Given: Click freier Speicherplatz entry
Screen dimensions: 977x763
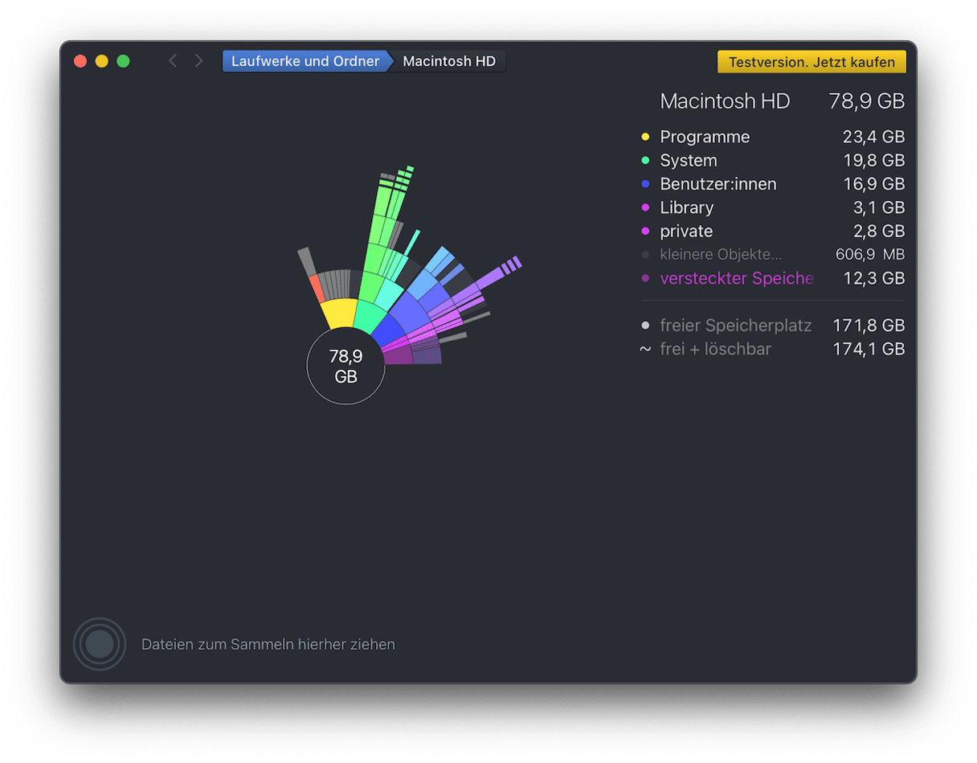Looking at the screenshot, I should click(735, 326).
